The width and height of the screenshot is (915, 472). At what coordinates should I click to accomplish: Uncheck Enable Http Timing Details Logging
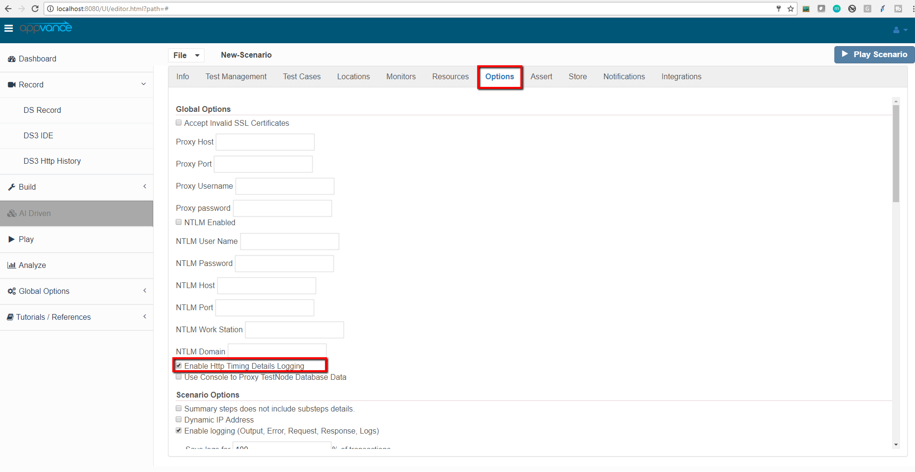[179, 366]
